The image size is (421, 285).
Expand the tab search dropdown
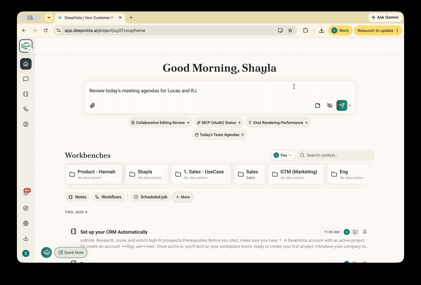48,18
